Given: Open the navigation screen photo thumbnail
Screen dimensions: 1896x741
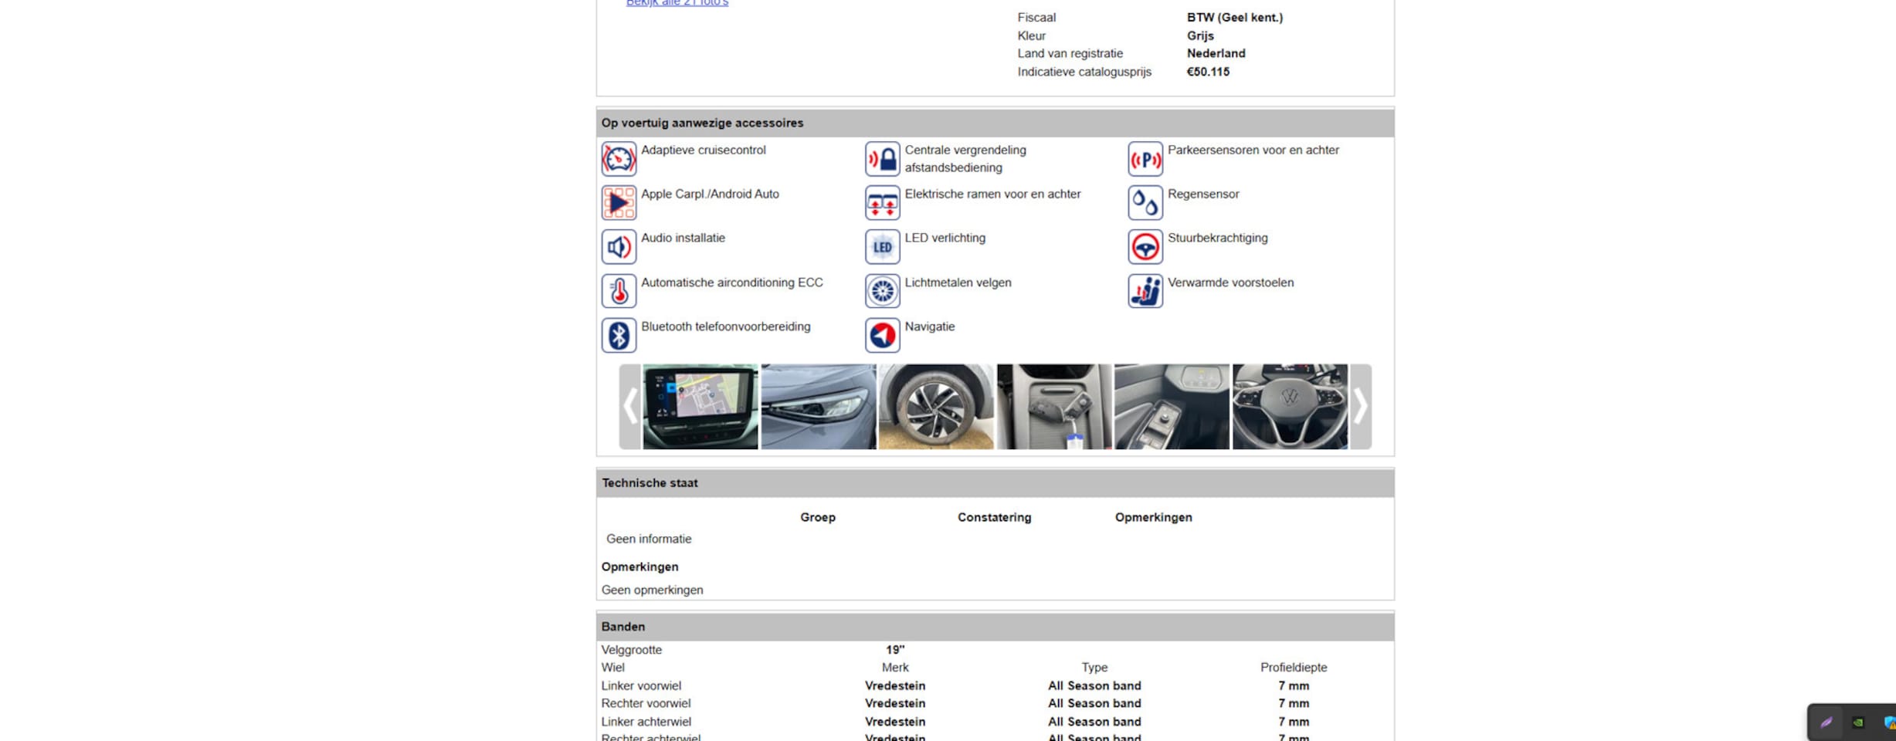Looking at the screenshot, I should (700, 407).
